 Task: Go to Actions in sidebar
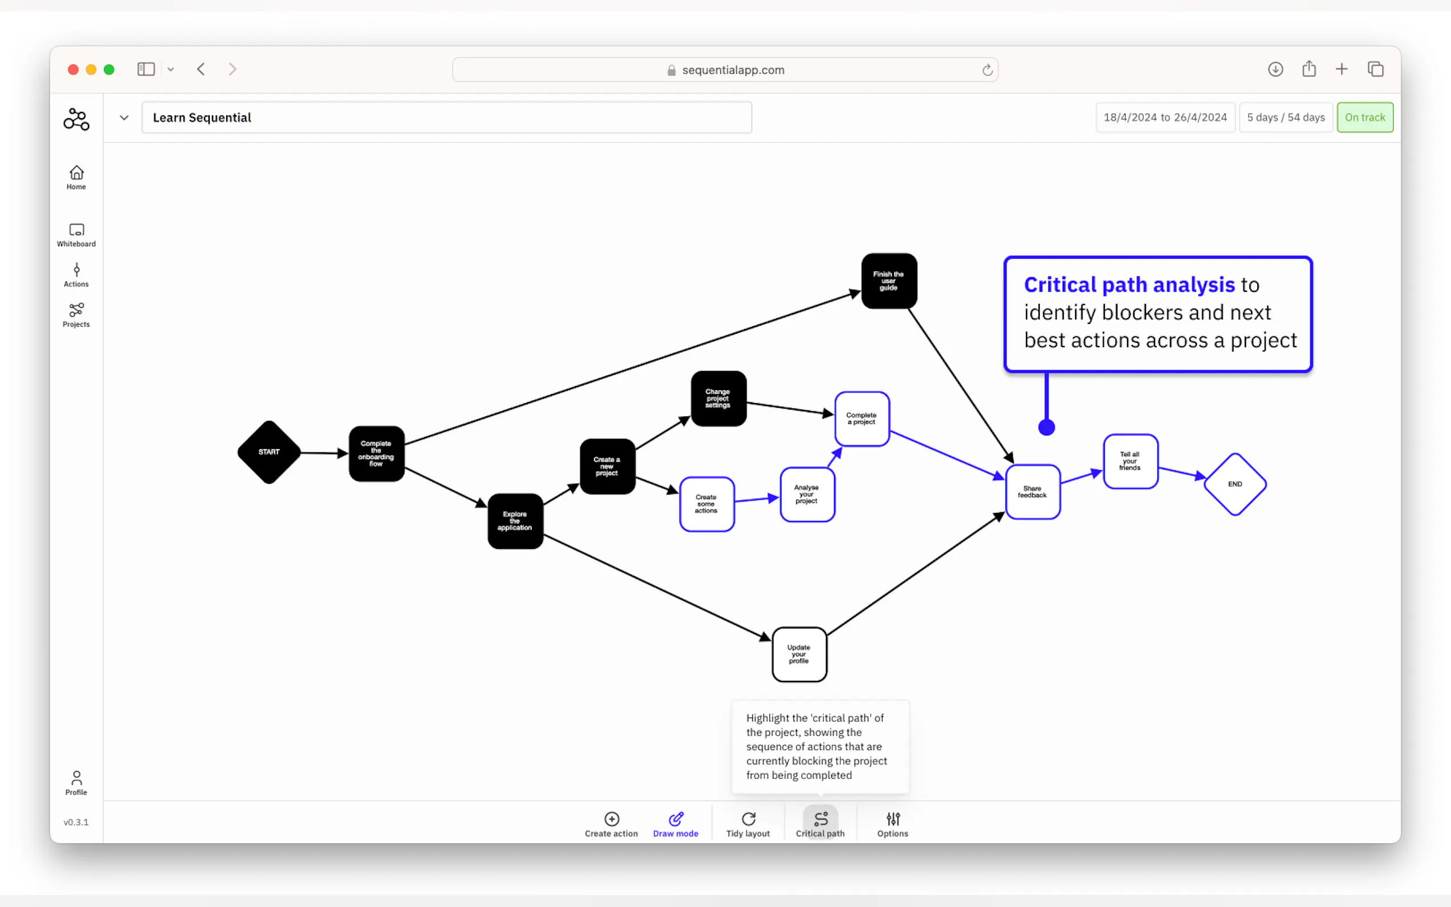76,275
